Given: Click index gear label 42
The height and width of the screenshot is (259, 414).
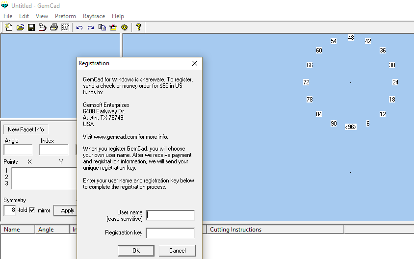Looking at the screenshot, I should point(368,41).
